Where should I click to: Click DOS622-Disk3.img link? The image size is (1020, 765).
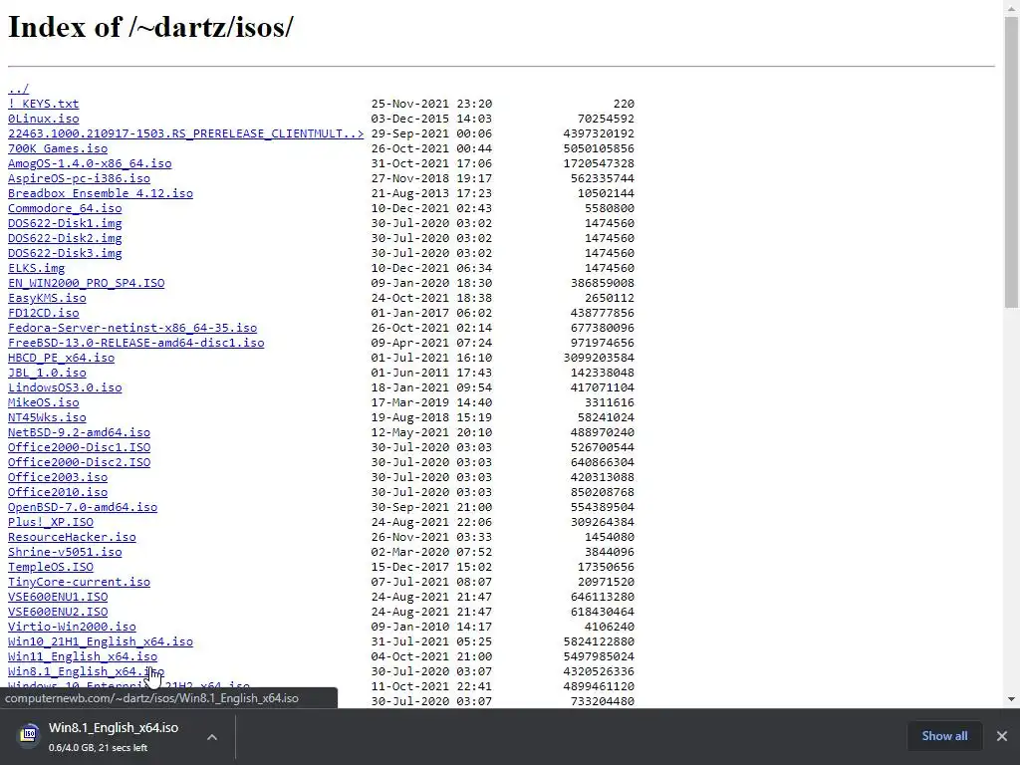coord(65,253)
